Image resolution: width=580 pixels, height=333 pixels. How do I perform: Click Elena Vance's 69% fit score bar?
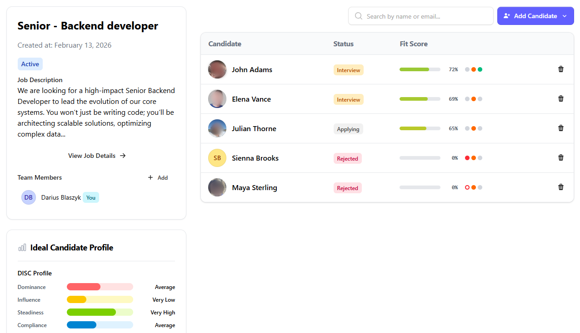420,99
